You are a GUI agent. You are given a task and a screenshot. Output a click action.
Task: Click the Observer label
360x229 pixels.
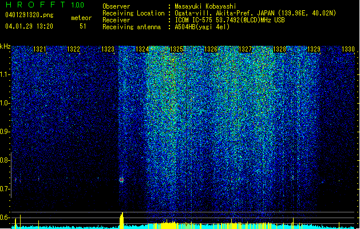click(116, 6)
